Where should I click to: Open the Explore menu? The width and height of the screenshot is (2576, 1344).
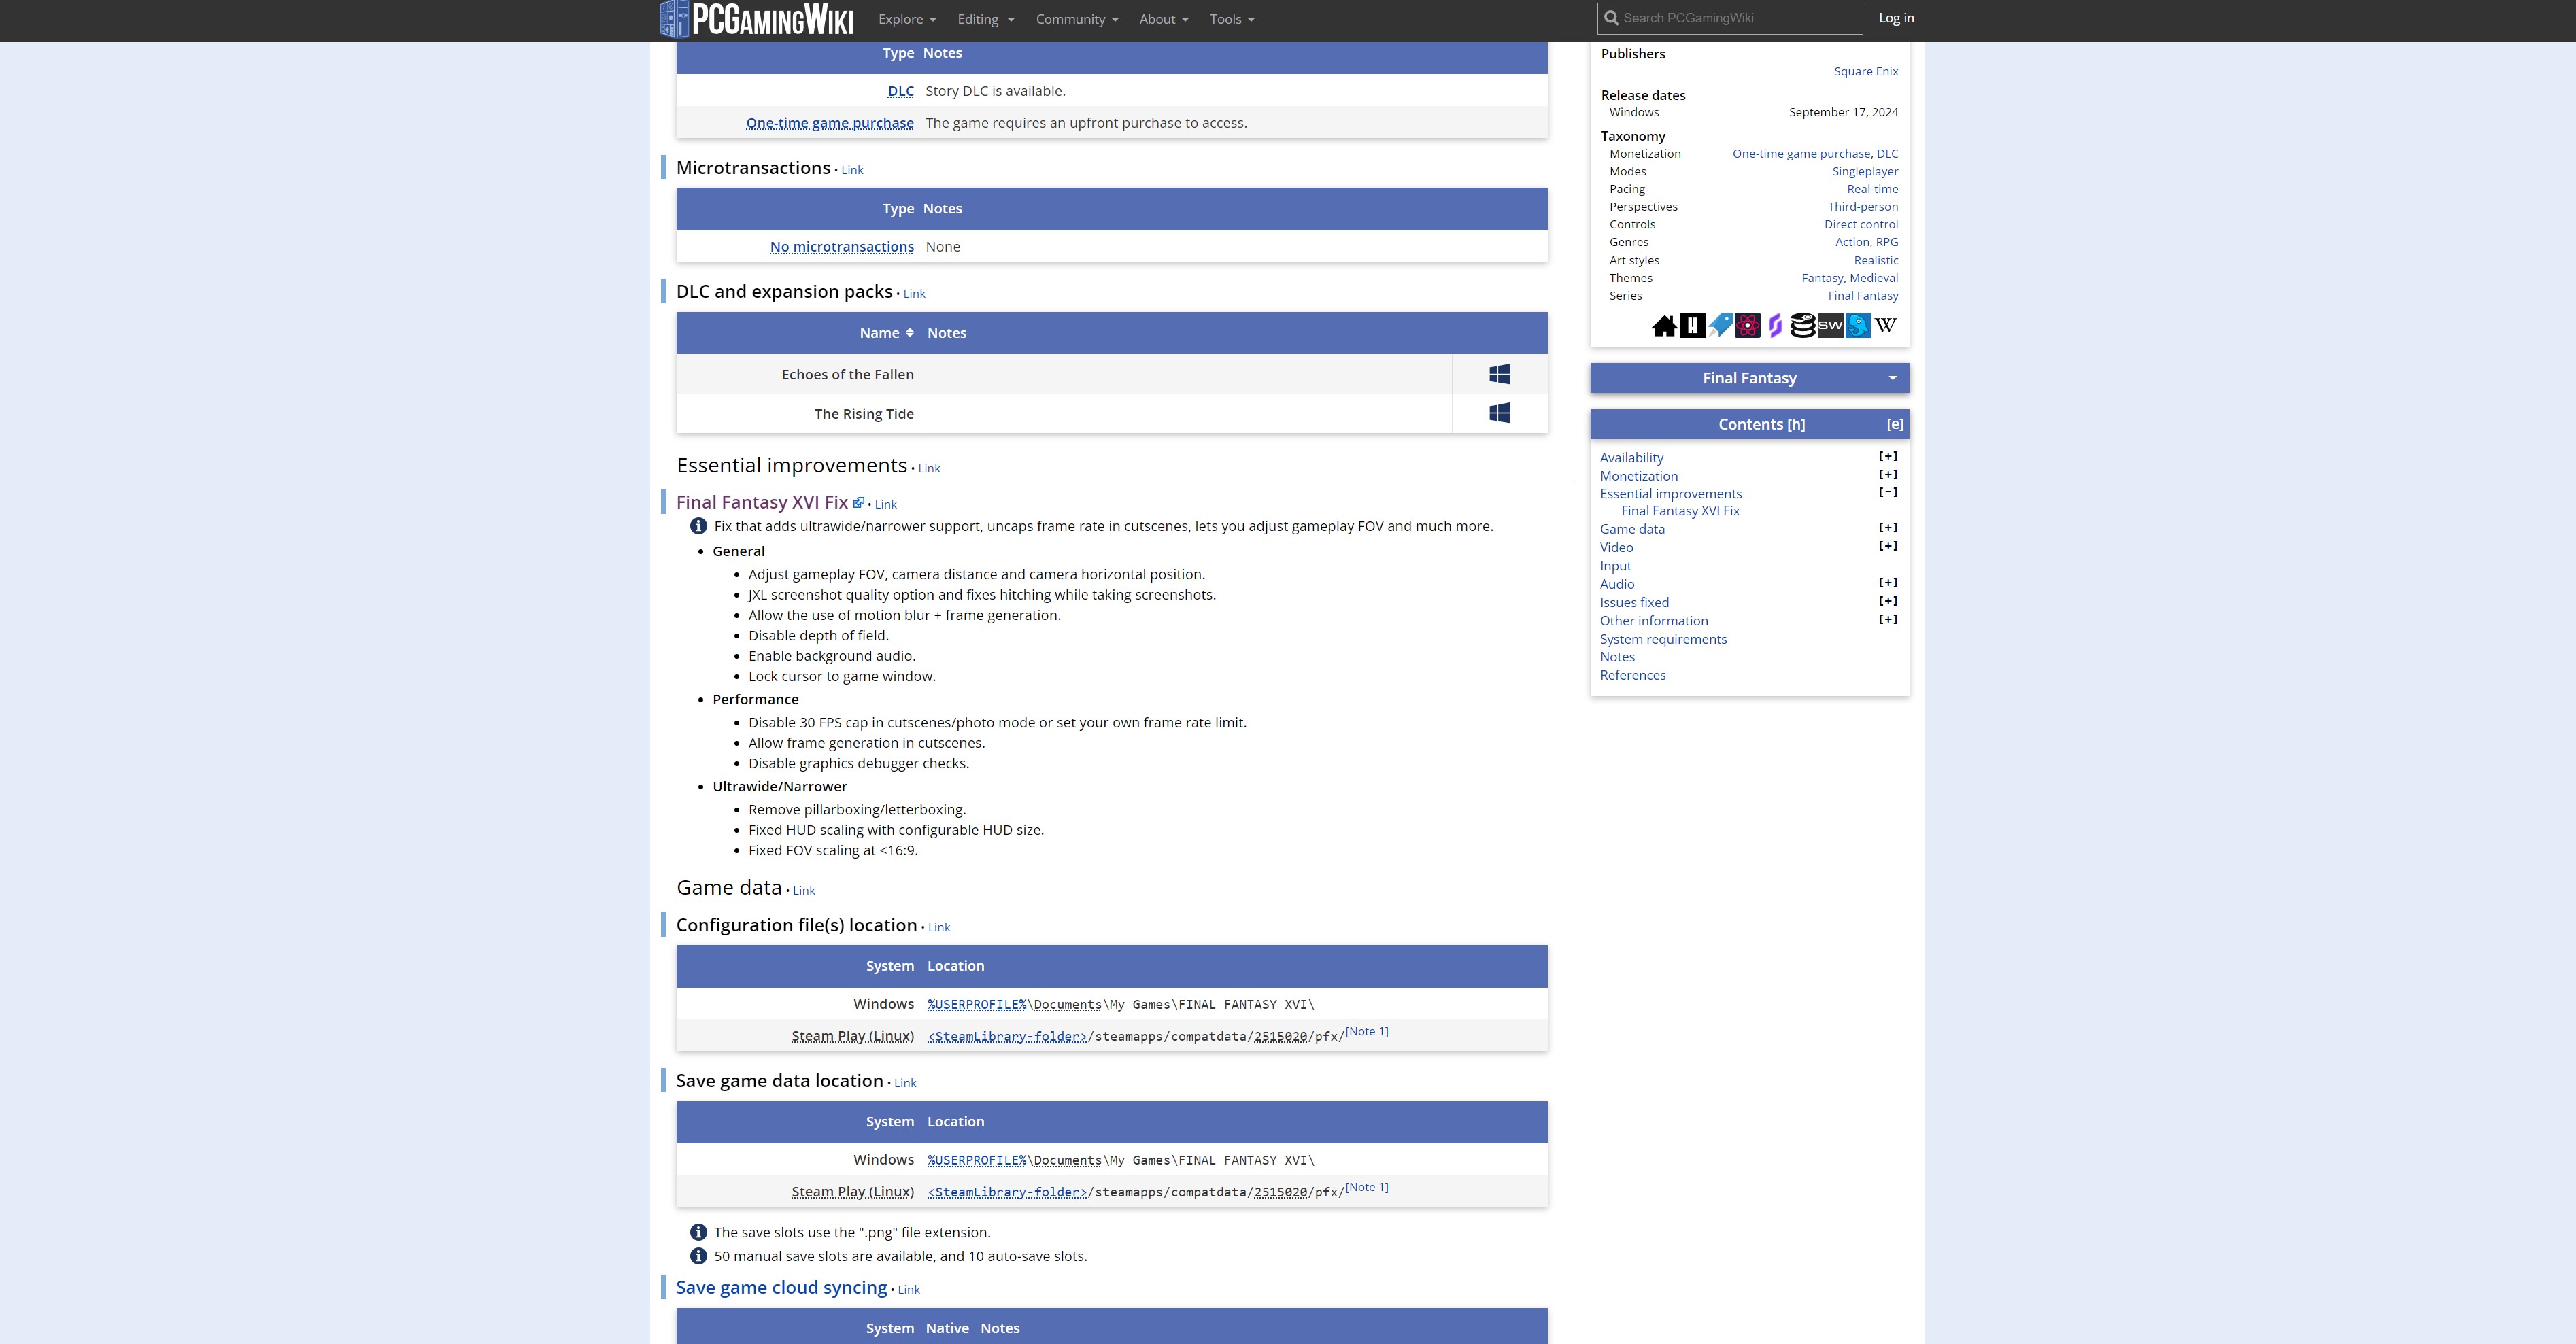coord(907,19)
